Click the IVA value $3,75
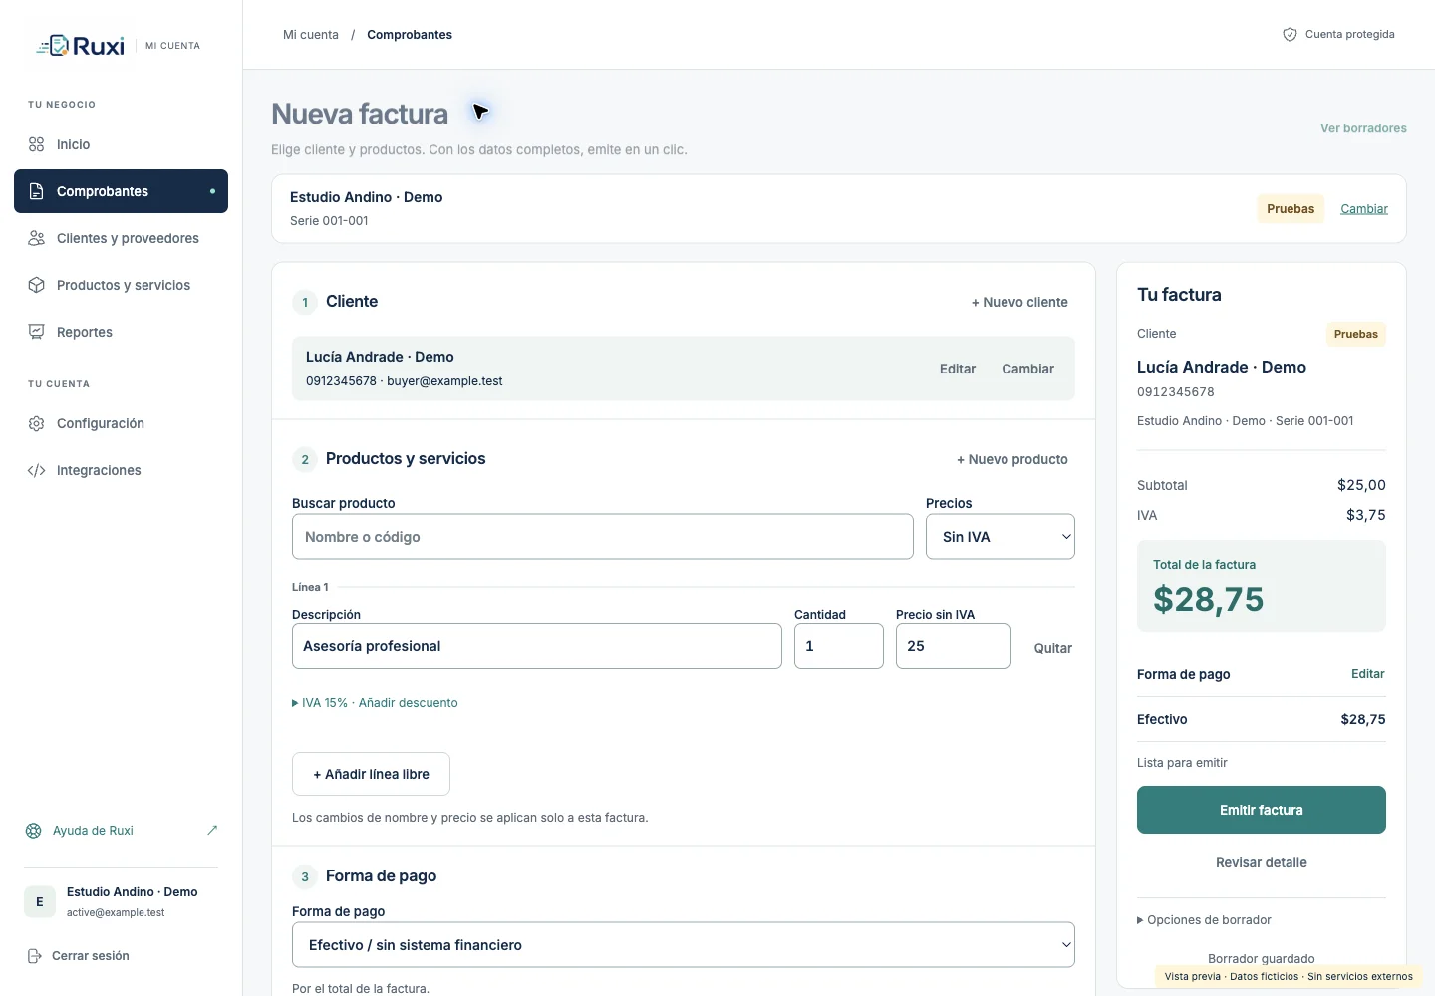The height and width of the screenshot is (996, 1435). pos(1365,515)
